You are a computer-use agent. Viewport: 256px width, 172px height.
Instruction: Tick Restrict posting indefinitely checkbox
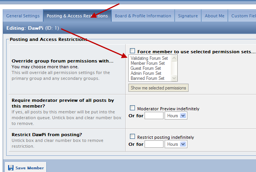click(133, 137)
